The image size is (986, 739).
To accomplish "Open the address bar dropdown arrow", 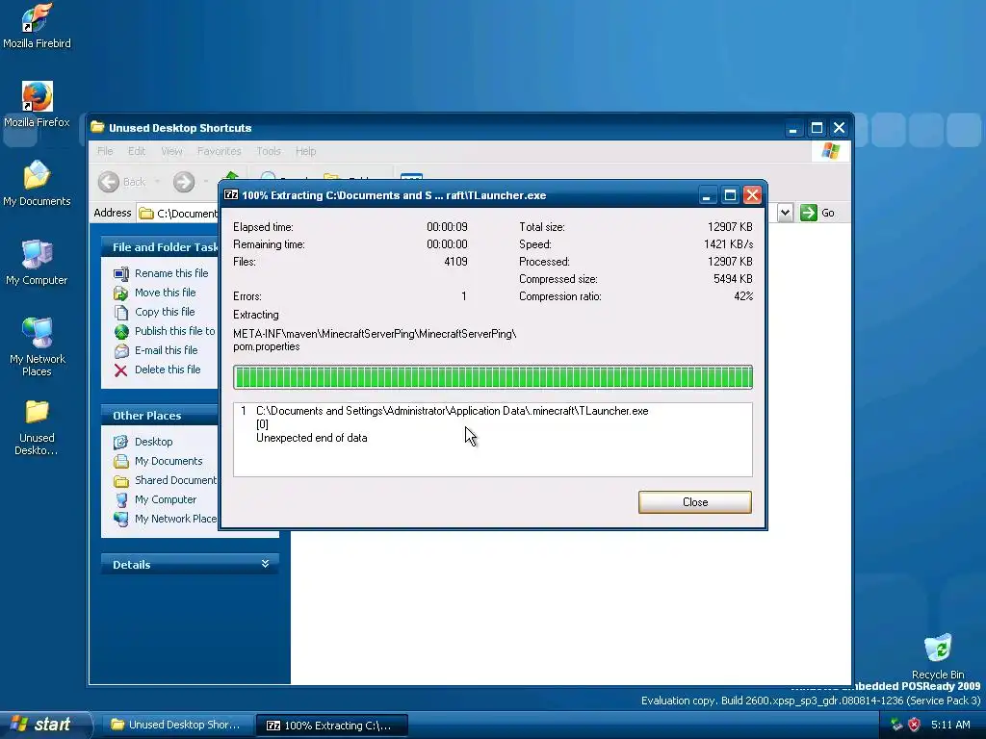I will coord(785,213).
